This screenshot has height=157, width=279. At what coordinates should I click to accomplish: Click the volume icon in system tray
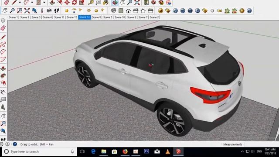[x=252, y=151]
